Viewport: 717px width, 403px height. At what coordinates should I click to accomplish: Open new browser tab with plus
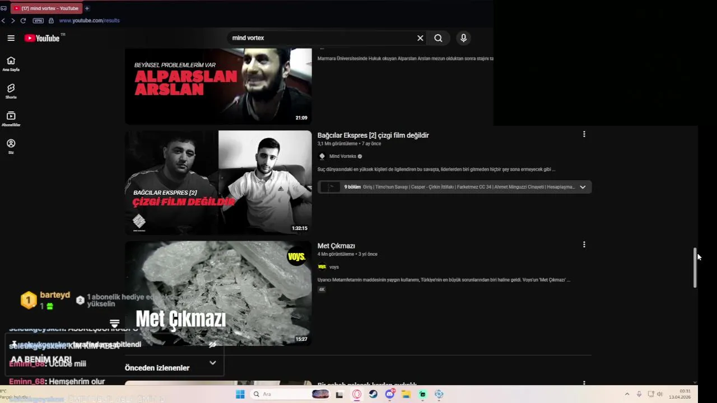(87, 8)
